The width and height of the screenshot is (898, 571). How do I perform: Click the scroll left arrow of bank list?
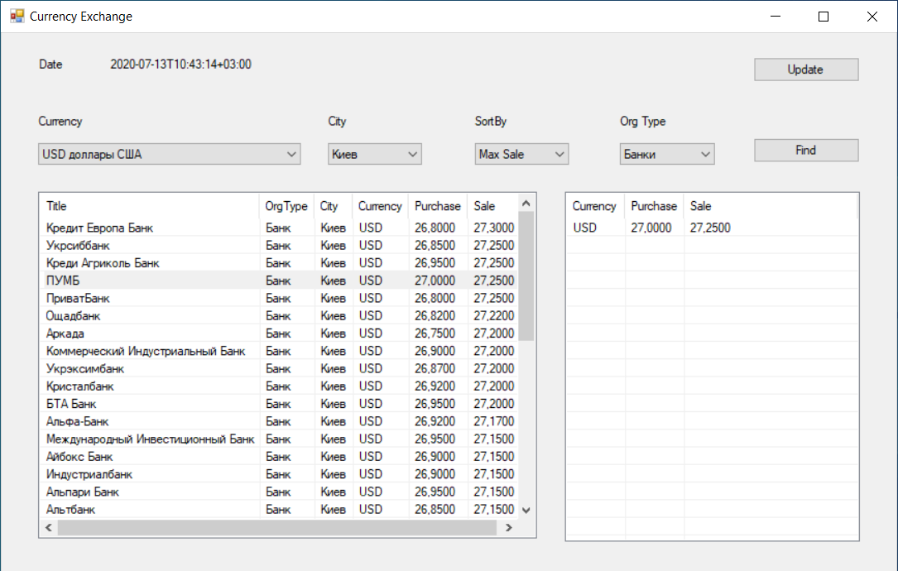point(49,528)
